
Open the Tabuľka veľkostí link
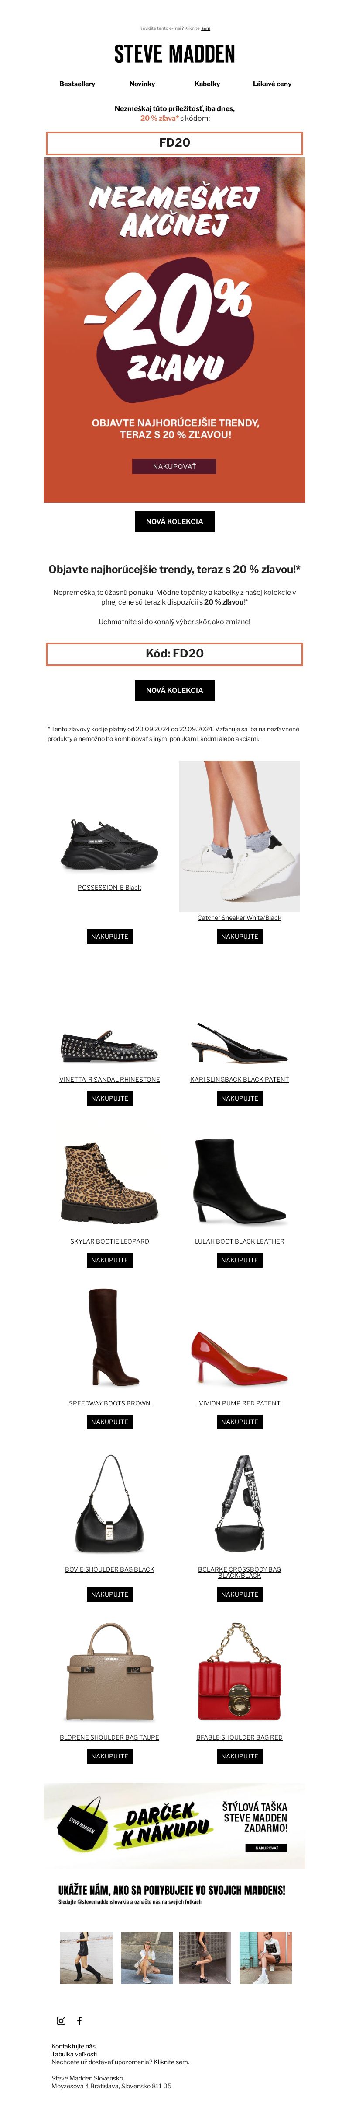click(x=74, y=2054)
